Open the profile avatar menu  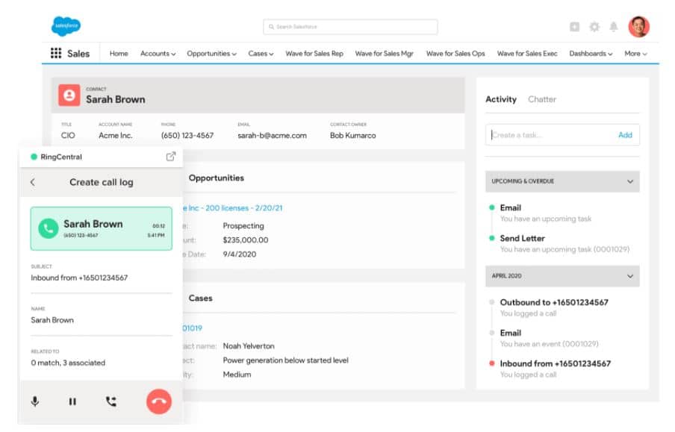[638, 26]
